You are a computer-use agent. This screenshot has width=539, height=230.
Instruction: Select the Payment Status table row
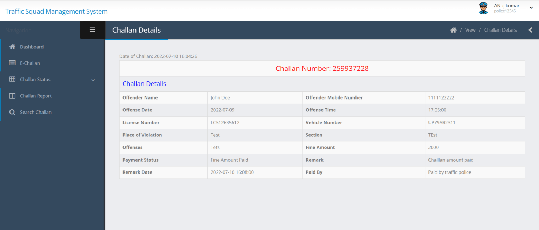click(x=140, y=160)
